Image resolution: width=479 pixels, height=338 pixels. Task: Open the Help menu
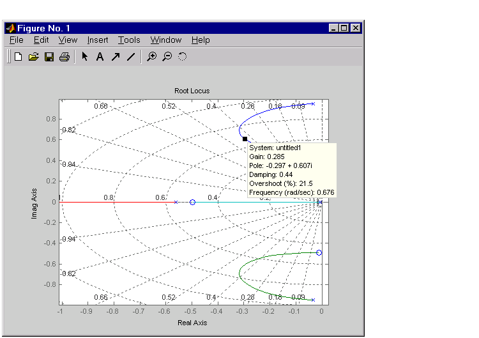[x=201, y=40]
